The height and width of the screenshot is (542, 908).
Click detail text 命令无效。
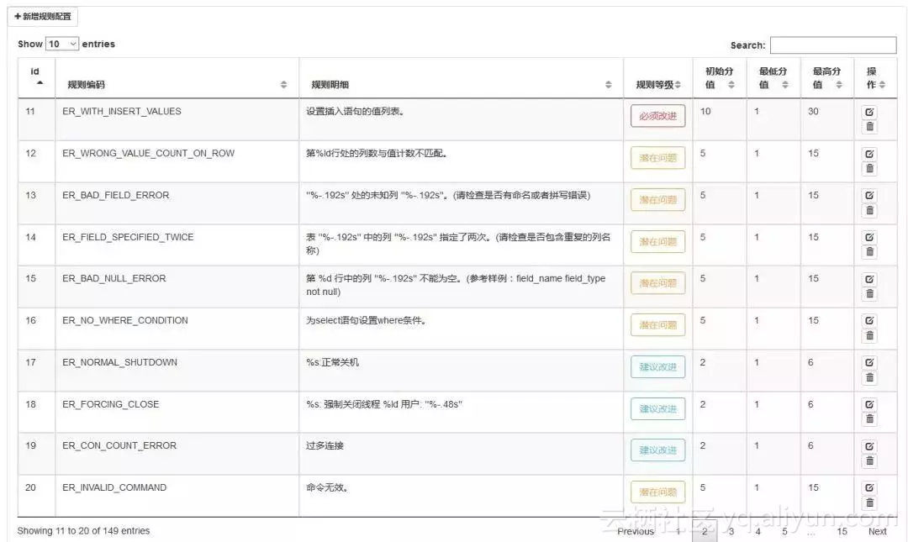[327, 487]
